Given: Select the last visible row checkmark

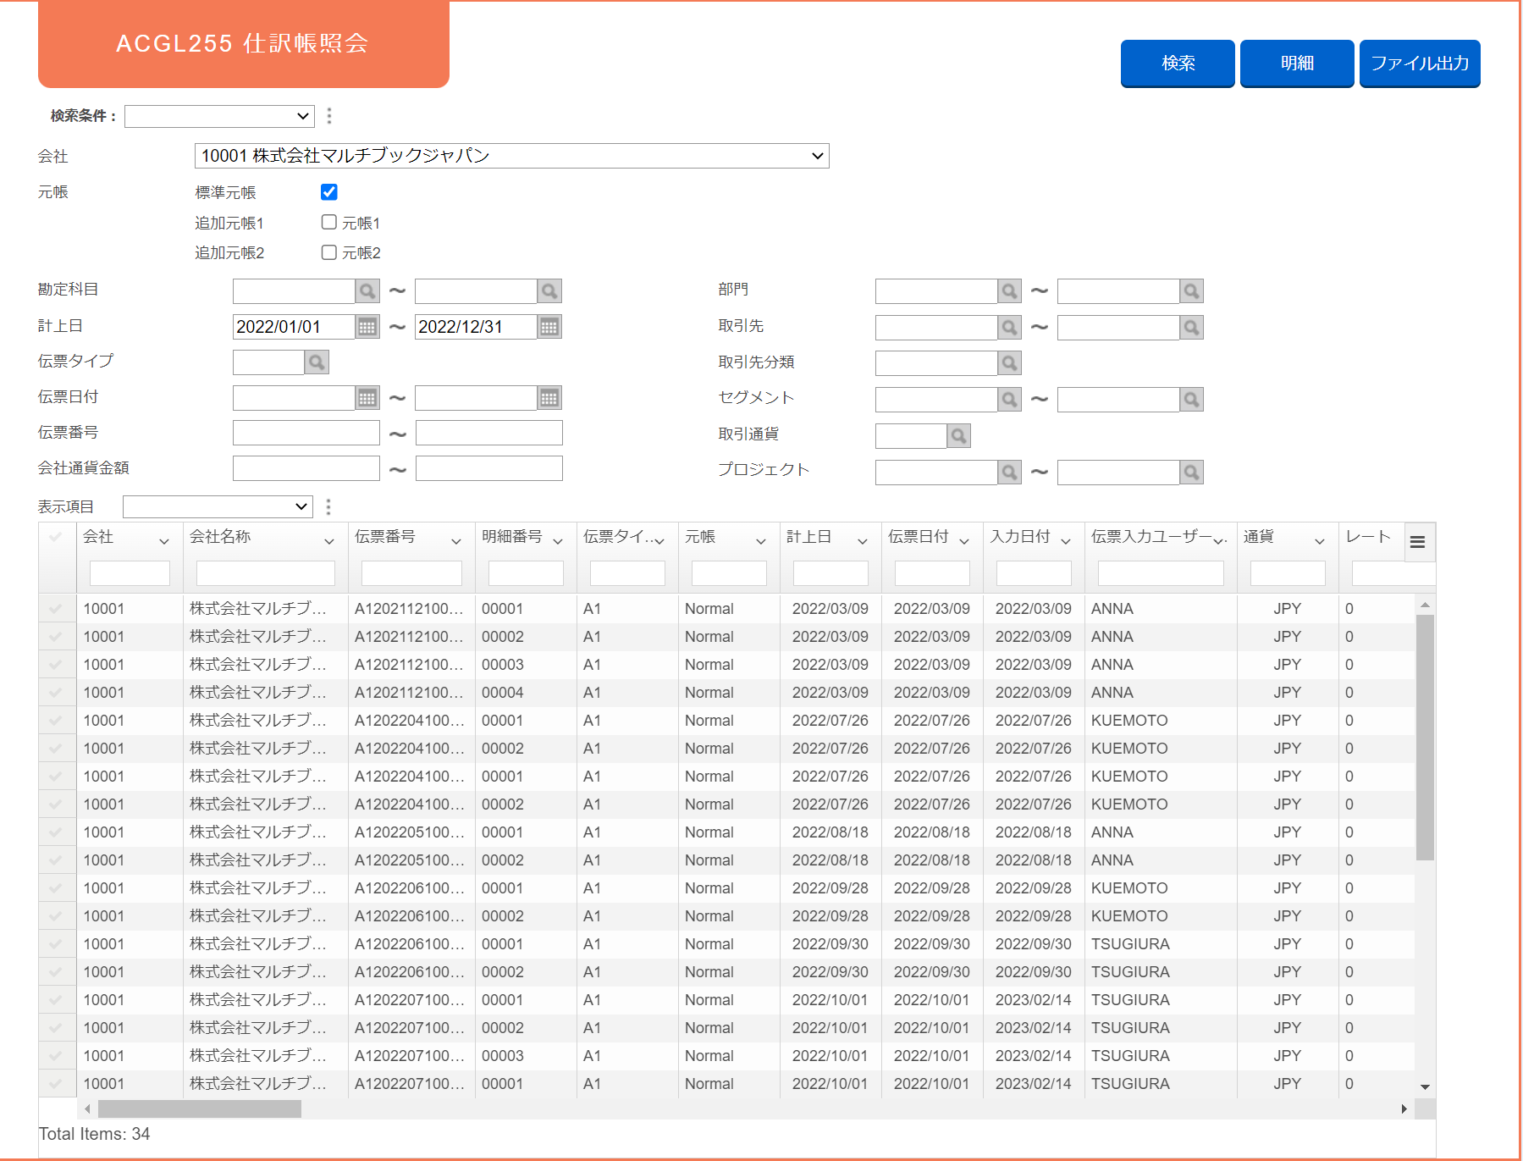Looking at the screenshot, I should pyautogui.click(x=56, y=1084).
